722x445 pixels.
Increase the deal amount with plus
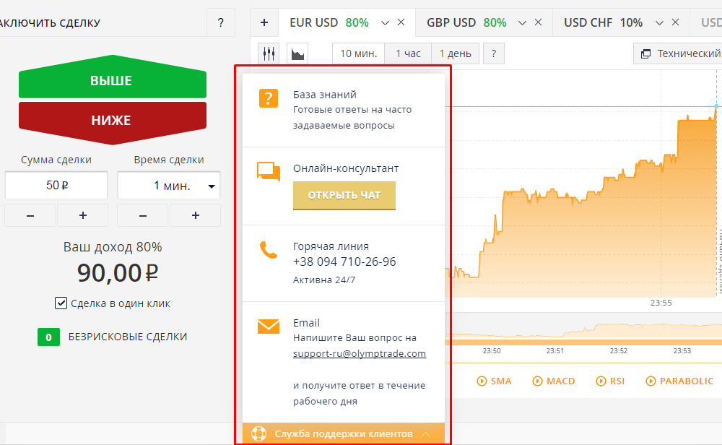(83, 215)
